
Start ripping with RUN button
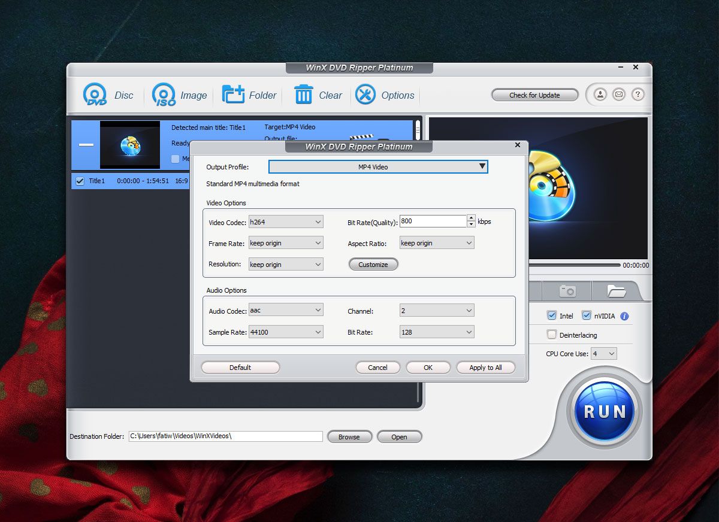[604, 411]
